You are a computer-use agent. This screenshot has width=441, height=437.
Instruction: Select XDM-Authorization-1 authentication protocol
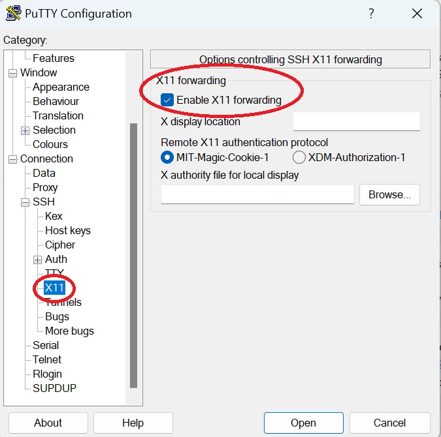299,157
